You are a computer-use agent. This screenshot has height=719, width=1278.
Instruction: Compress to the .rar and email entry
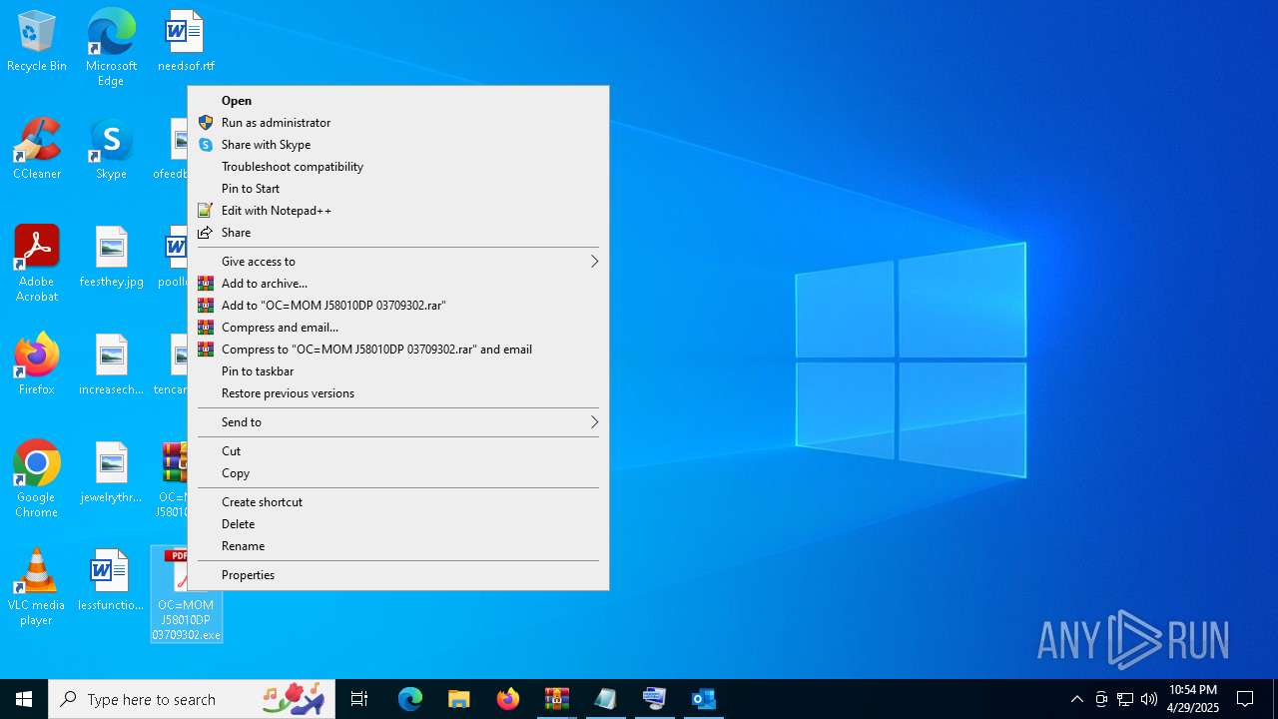click(x=398, y=350)
